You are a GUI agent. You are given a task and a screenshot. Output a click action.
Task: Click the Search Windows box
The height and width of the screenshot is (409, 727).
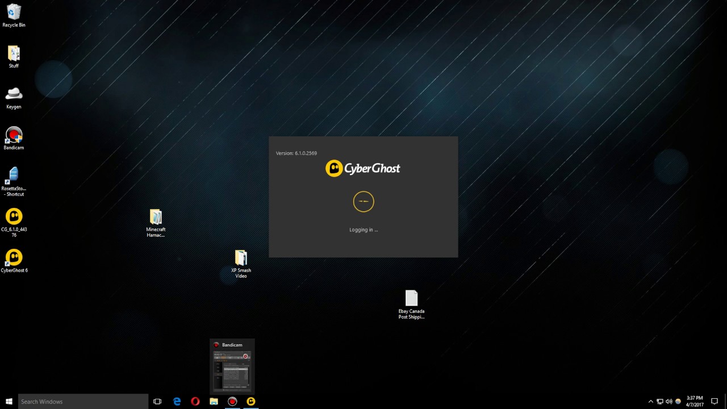[83, 402]
